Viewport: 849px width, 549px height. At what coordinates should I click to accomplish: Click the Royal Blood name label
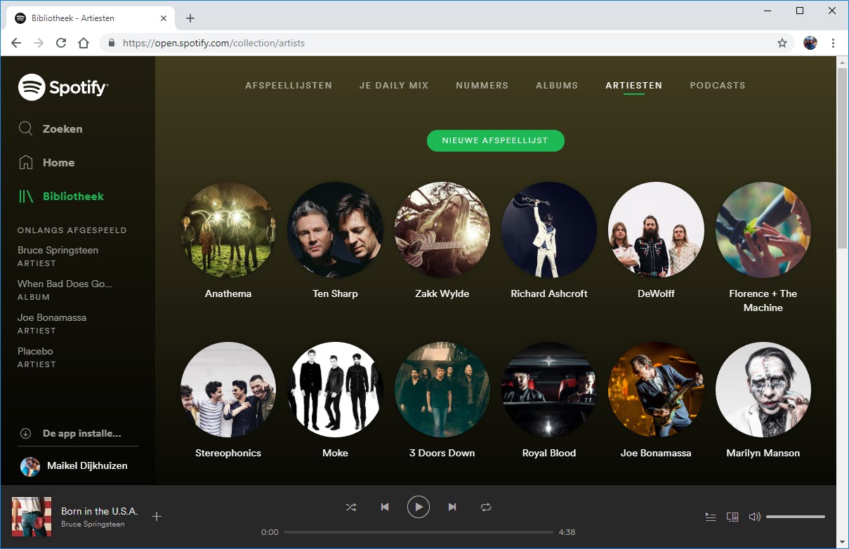[549, 453]
